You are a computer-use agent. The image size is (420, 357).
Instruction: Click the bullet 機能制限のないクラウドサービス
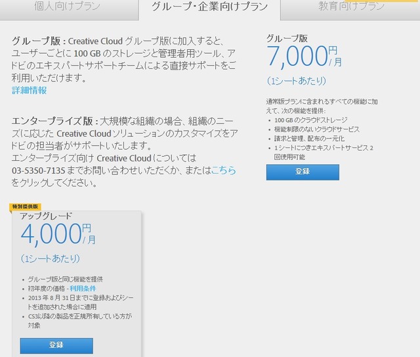(317, 129)
